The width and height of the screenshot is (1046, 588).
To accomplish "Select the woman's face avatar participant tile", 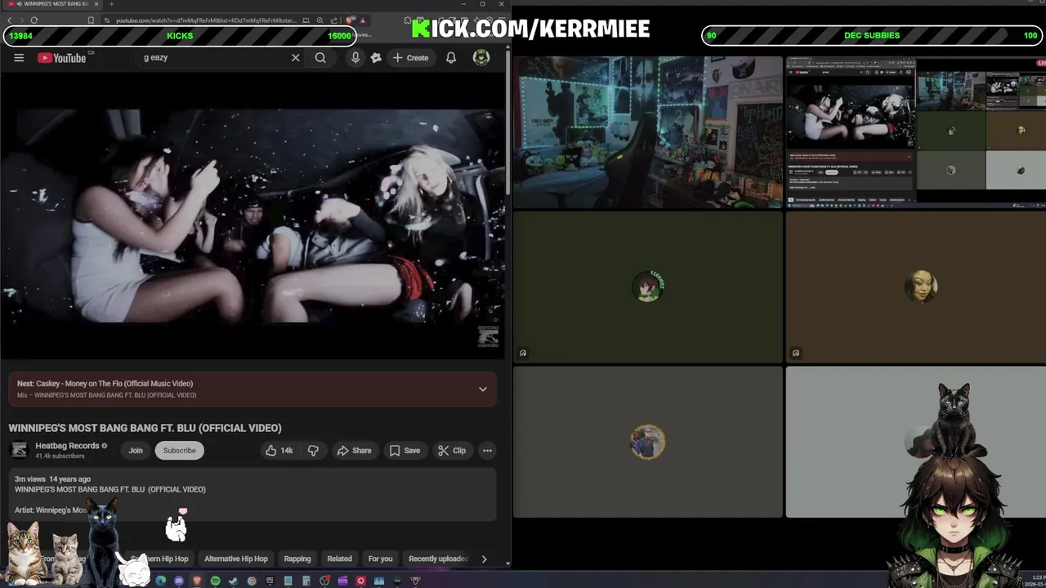I will click(x=915, y=287).
